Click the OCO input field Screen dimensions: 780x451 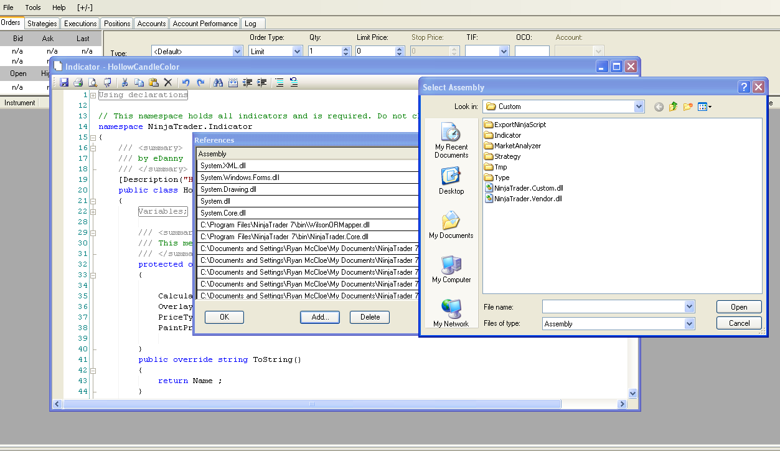coord(532,51)
